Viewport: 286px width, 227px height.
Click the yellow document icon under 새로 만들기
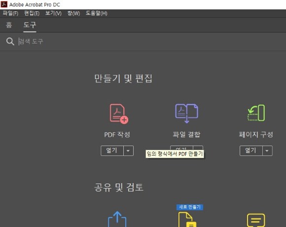[187, 220]
